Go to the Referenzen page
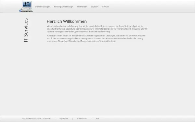Image resolution: width=195 pixels, height=122 pixels. [82, 7]
